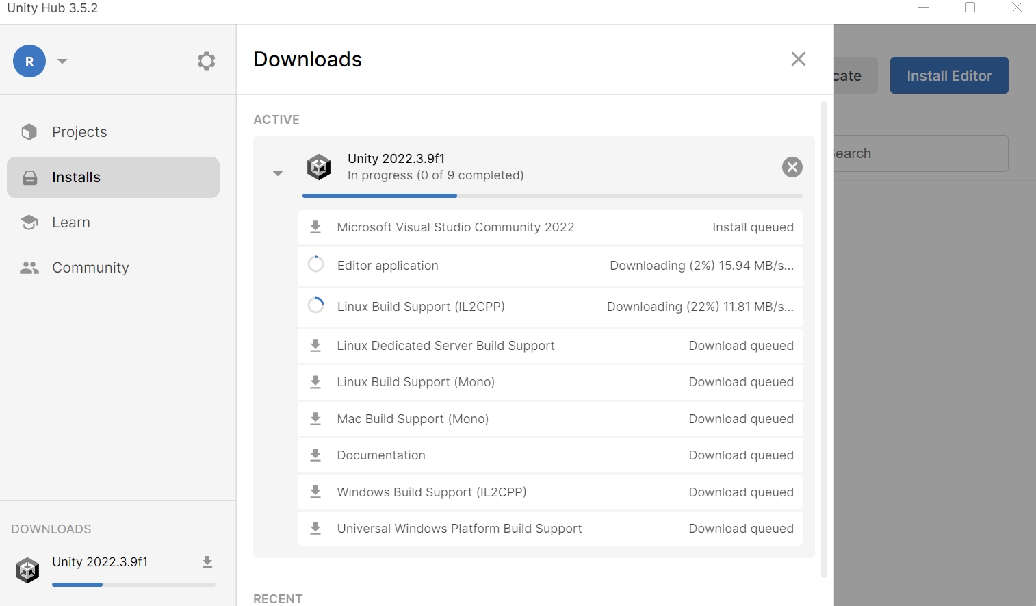Click the sidebar download arrow icon

click(207, 562)
